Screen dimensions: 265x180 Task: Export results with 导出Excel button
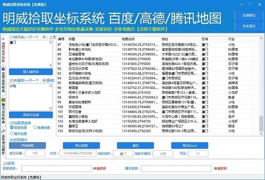coord(189,146)
